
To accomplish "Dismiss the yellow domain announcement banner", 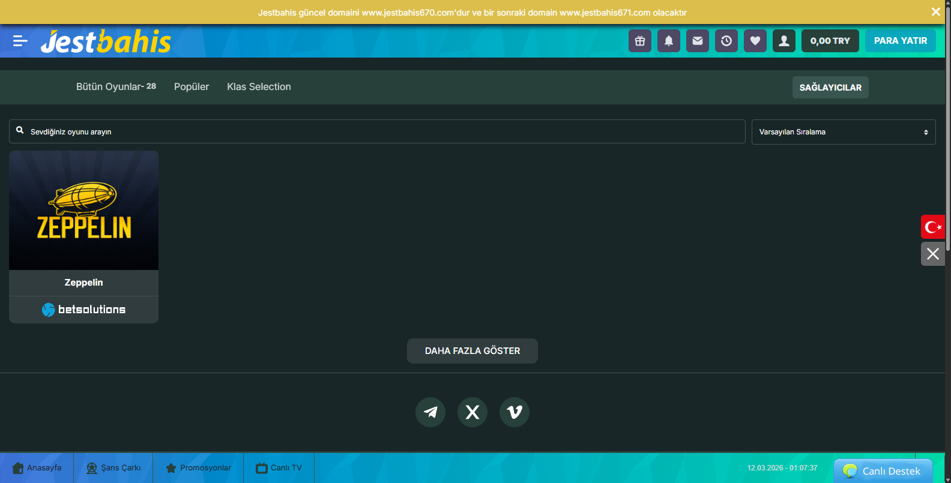I will click(x=935, y=12).
